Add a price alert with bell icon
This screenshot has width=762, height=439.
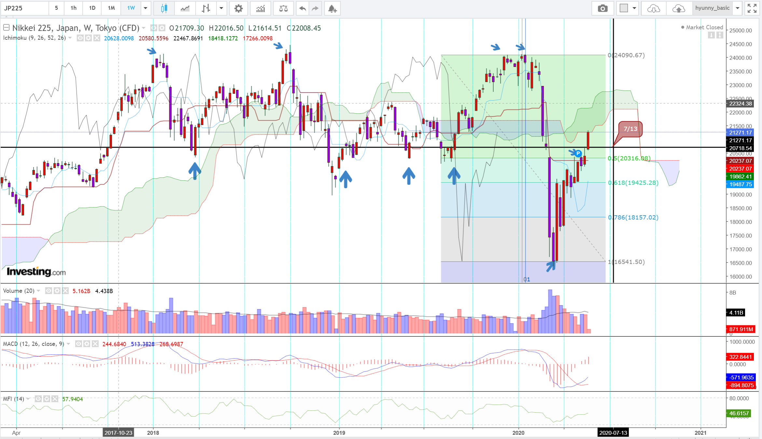pos(332,8)
